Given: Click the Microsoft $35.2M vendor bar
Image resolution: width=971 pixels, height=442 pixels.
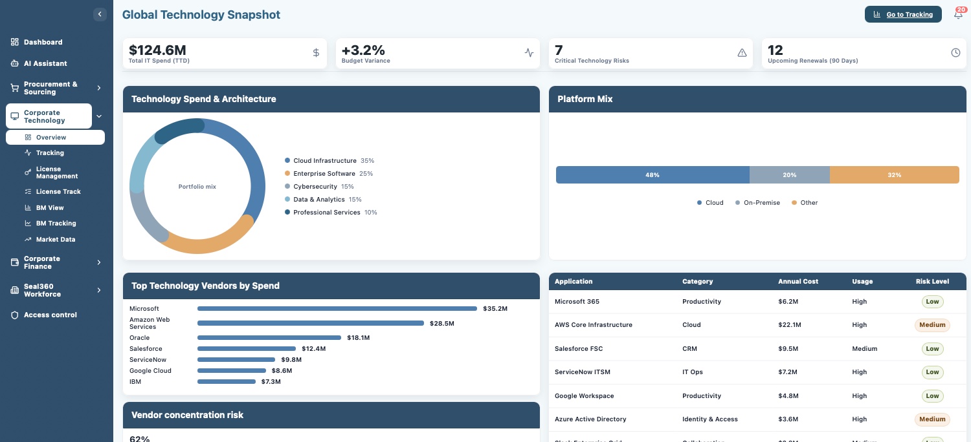Looking at the screenshot, I should tap(337, 309).
